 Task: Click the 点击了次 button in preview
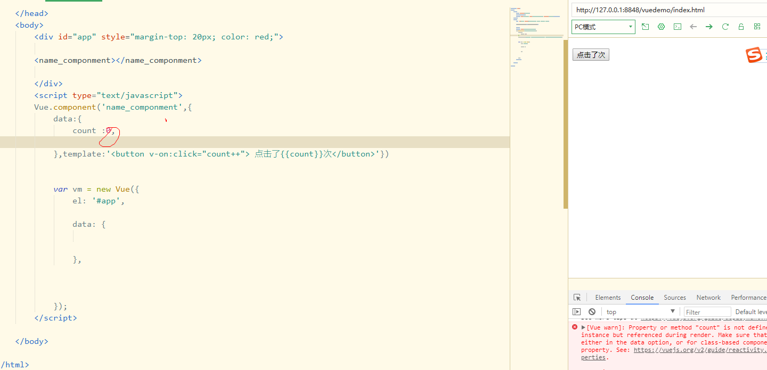(x=591, y=55)
